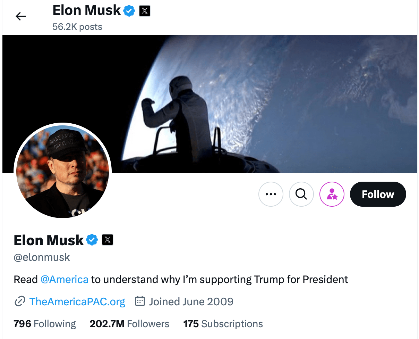Visit the TheAmericaPAC.org website link
Viewport: 419px width, 339px height.
(77, 301)
